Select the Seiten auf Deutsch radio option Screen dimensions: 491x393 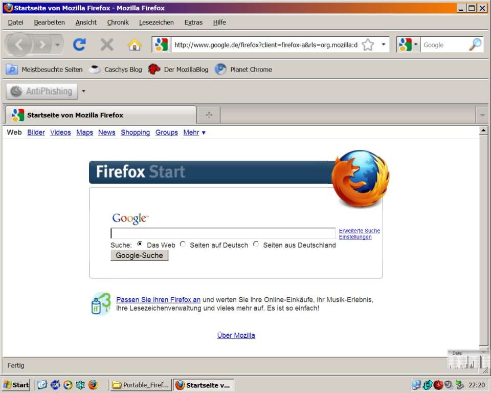pos(183,244)
